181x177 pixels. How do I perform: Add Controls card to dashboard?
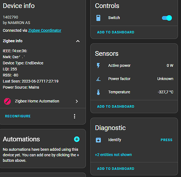click(115, 32)
